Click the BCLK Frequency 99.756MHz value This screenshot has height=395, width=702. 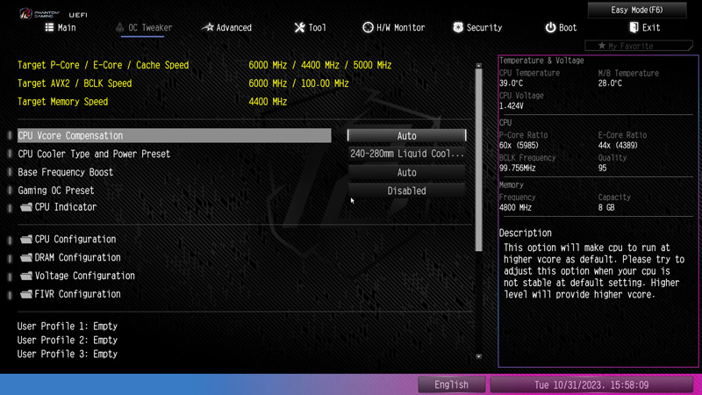[x=517, y=169]
